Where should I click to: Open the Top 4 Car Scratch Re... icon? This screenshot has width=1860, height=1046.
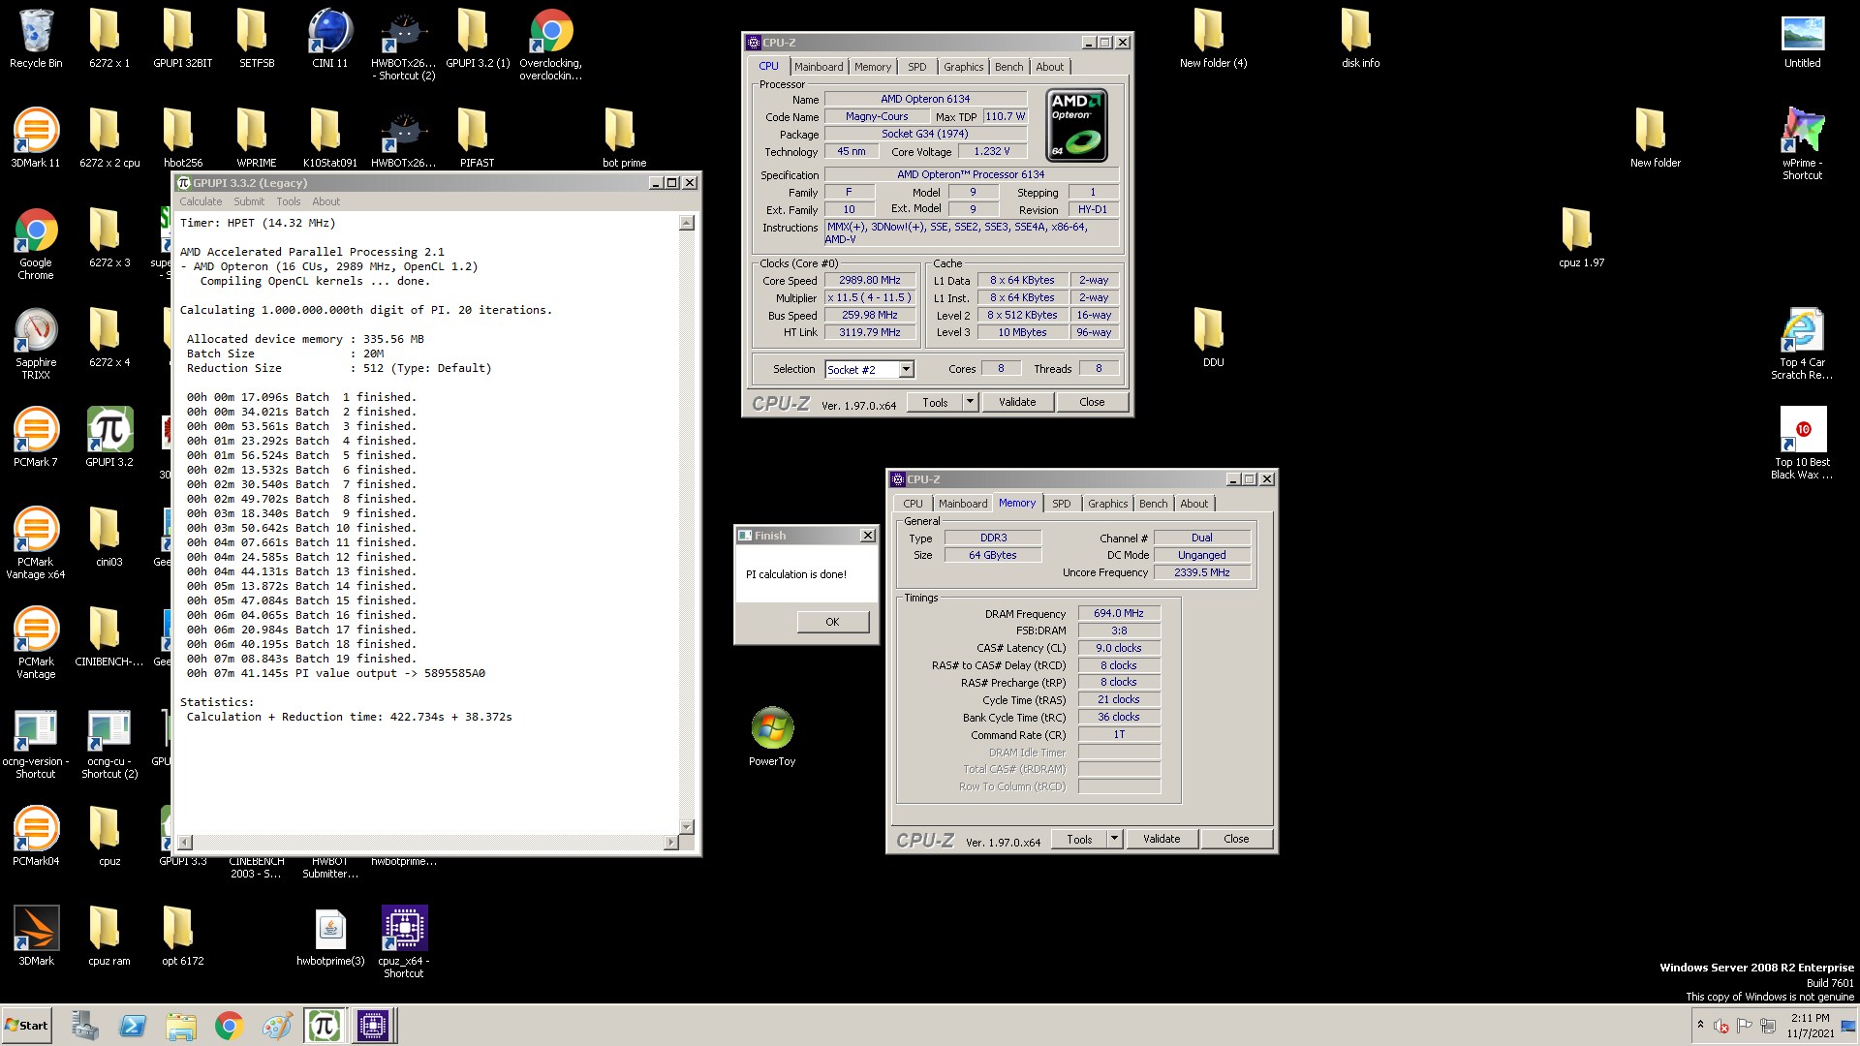click(1803, 343)
